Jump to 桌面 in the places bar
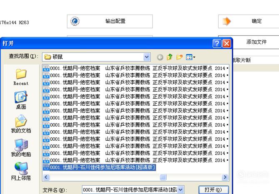The width and height of the screenshot is (279, 194). 21,100
